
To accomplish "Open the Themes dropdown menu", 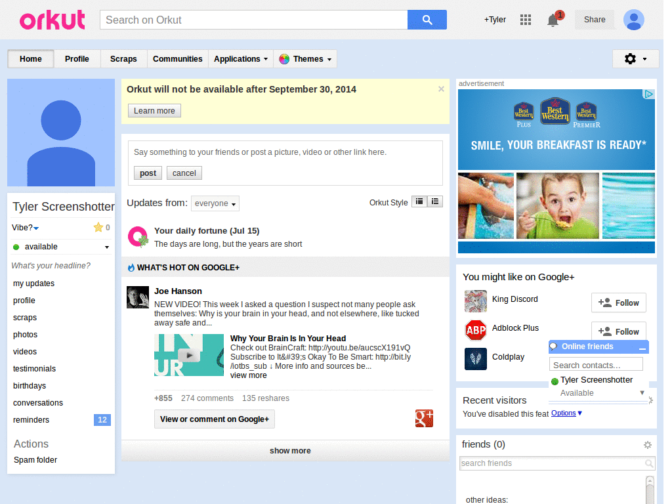I will 305,59.
